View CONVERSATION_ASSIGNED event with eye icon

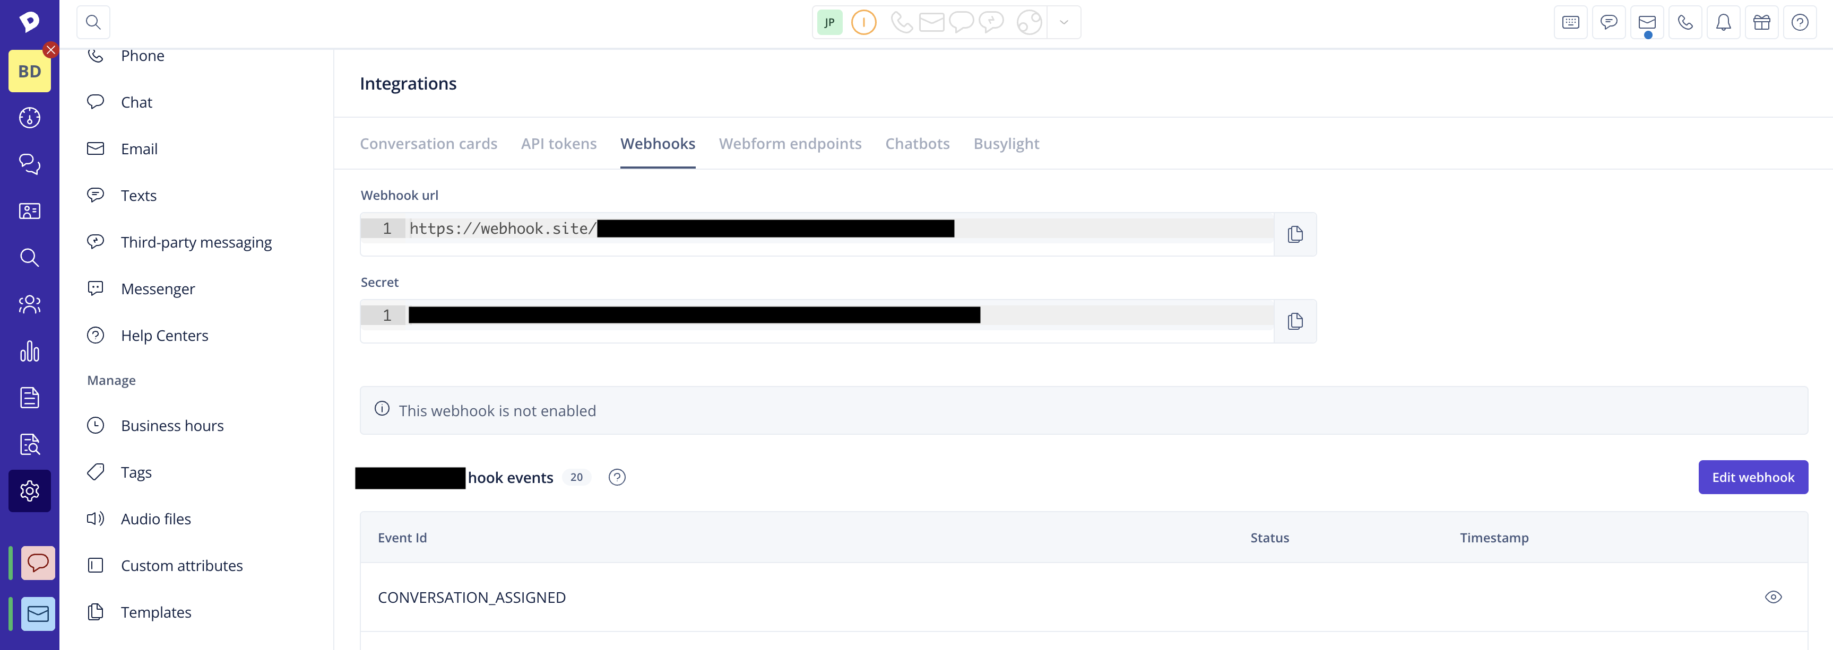click(1773, 596)
